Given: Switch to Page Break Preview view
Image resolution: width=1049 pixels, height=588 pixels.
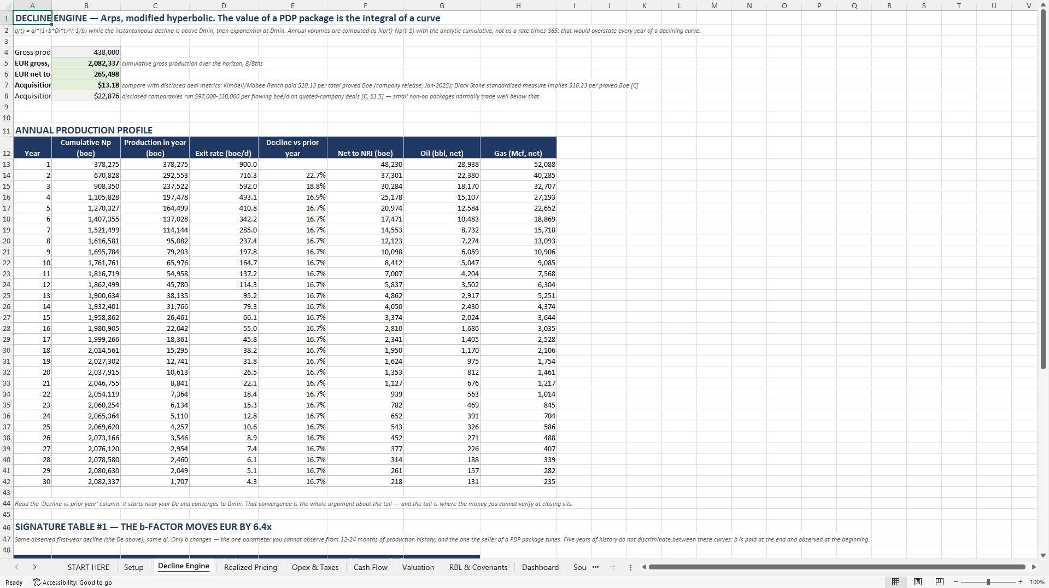Looking at the screenshot, I should 939,582.
